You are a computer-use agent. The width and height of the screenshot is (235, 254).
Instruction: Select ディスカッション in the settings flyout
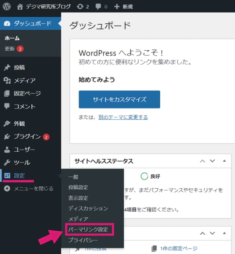pyautogui.click(x=88, y=208)
